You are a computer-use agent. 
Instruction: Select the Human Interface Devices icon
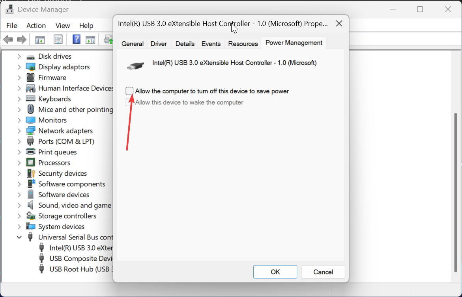(x=30, y=88)
